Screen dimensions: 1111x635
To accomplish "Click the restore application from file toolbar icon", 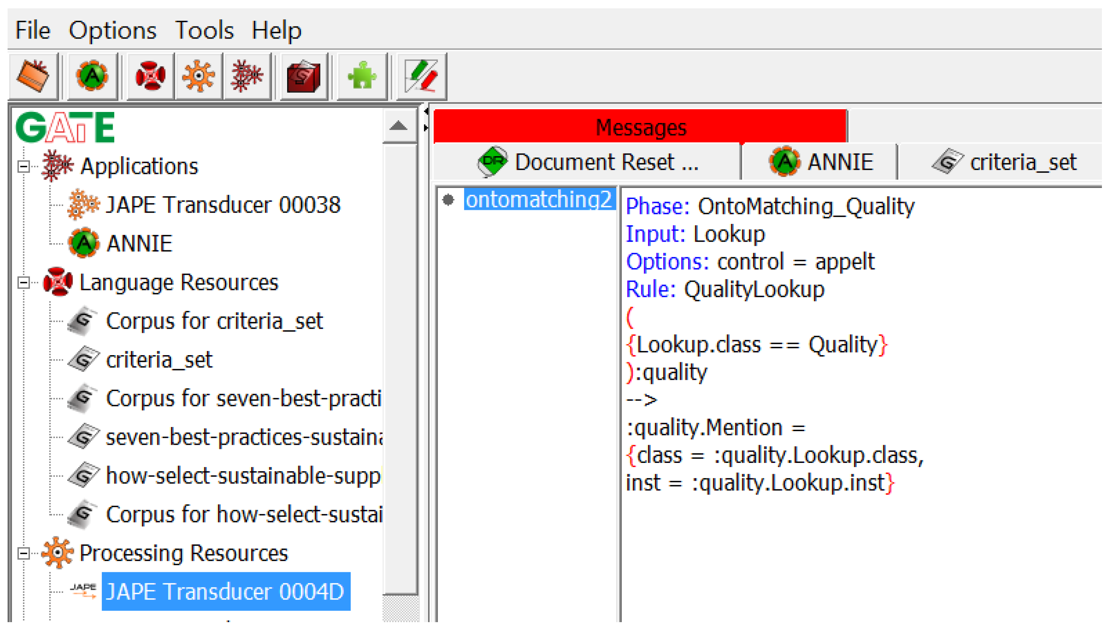I will [33, 77].
